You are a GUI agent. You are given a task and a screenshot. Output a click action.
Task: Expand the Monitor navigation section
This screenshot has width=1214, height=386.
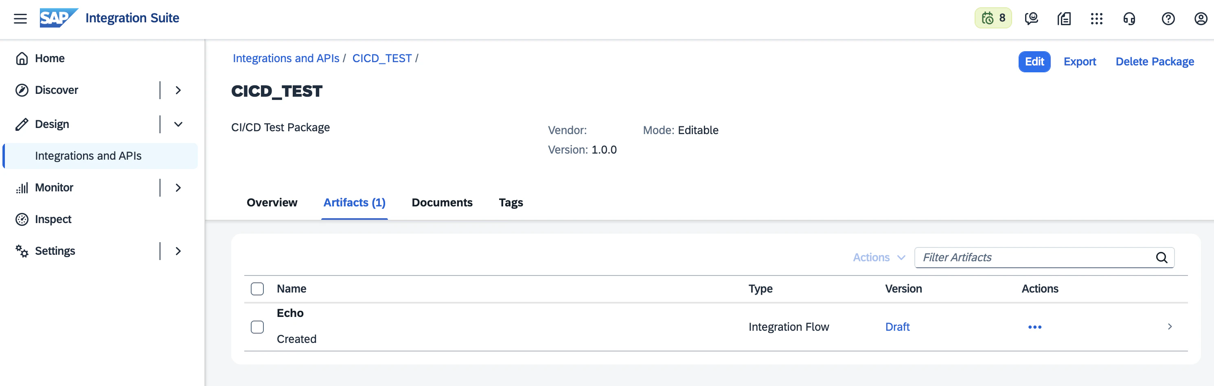click(x=178, y=188)
